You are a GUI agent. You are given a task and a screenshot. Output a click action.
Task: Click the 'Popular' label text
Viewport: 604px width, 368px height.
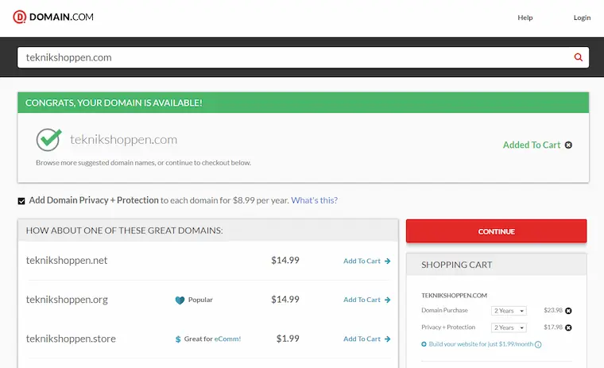[200, 300]
